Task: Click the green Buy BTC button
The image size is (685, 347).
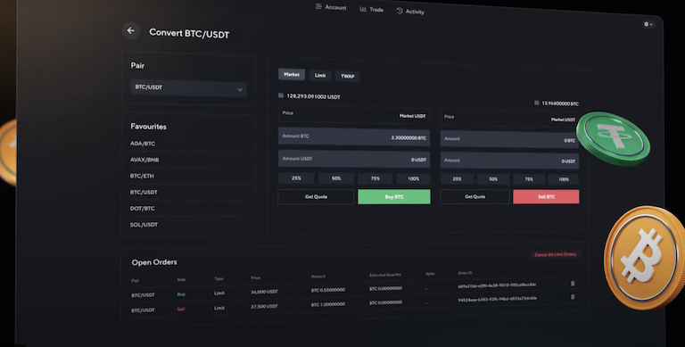Action: tap(394, 196)
